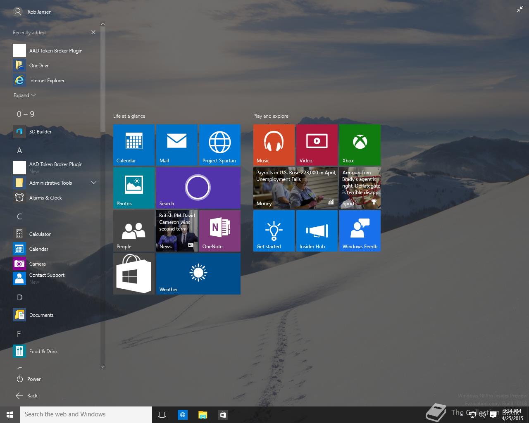Restore Start menu from full screen
This screenshot has width=529, height=423.
coord(519,10)
